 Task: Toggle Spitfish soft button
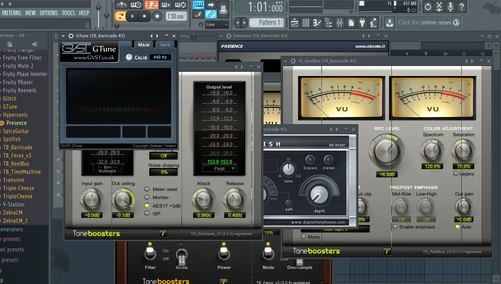(289, 203)
